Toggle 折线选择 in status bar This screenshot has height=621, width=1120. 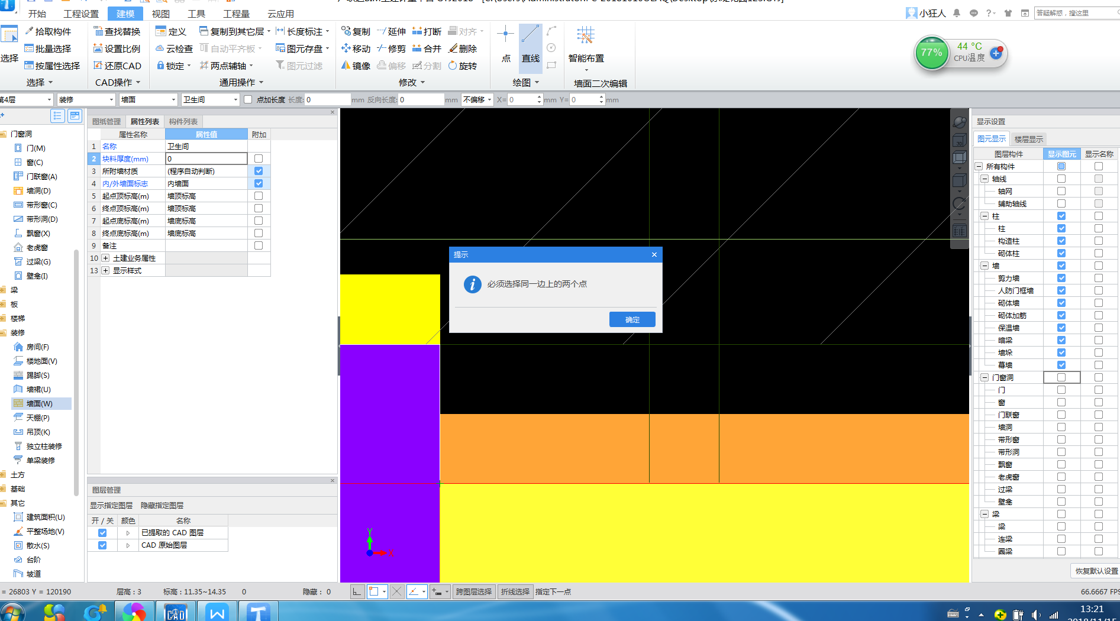[515, 591]
